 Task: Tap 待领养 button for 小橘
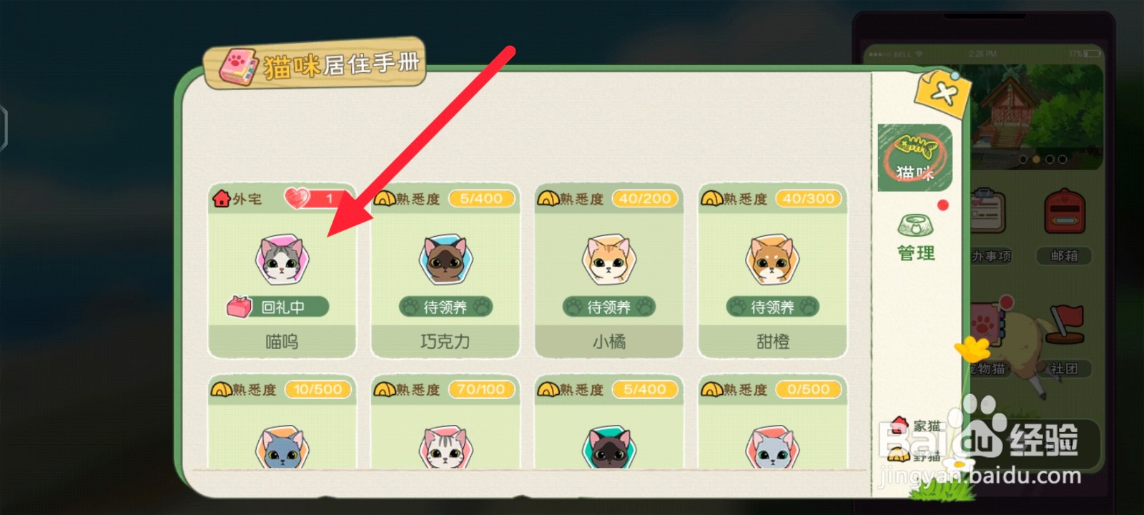608,307
